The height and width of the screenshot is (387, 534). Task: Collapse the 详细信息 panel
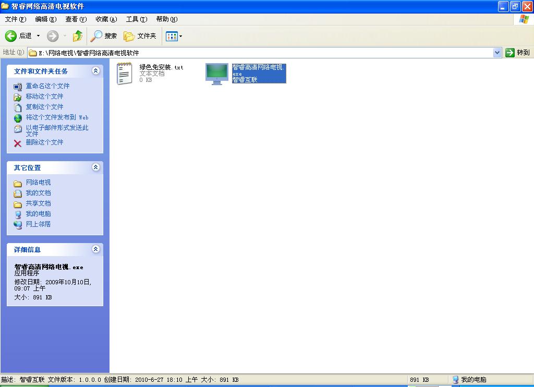coord(96,249)
